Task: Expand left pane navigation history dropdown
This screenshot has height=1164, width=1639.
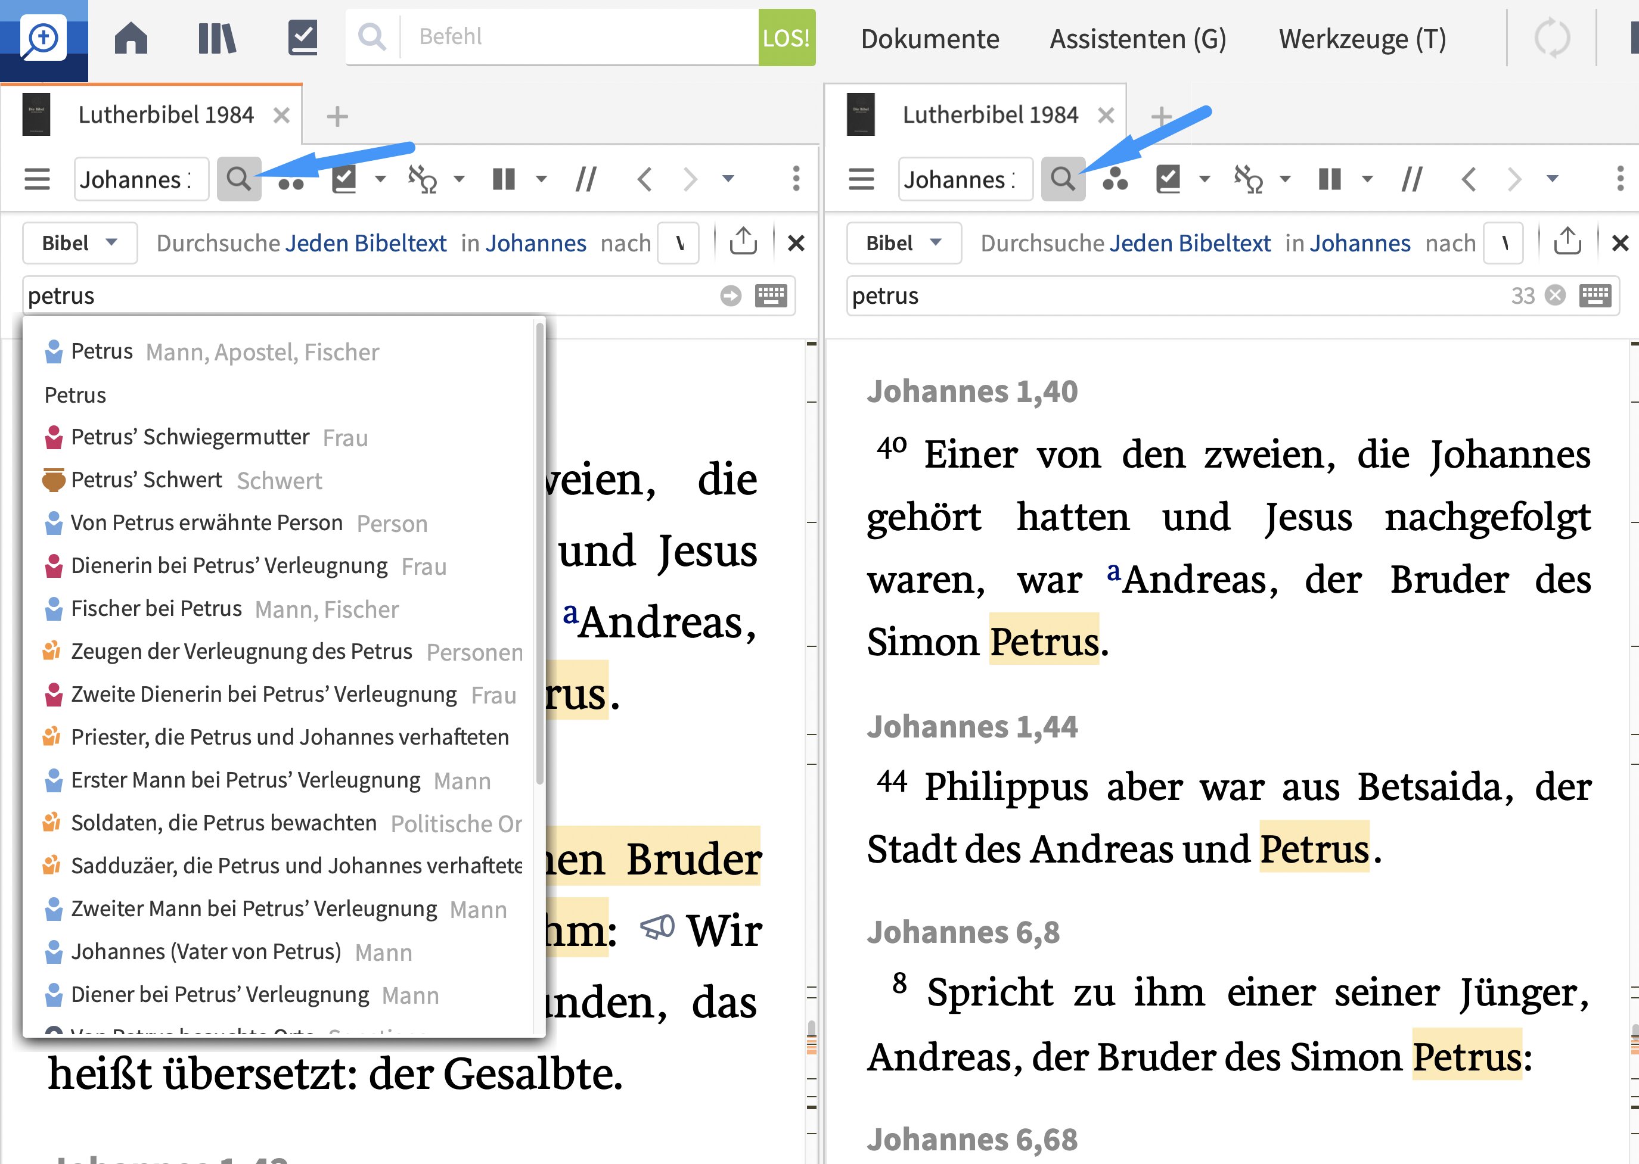Action: [x=728, y=179]
